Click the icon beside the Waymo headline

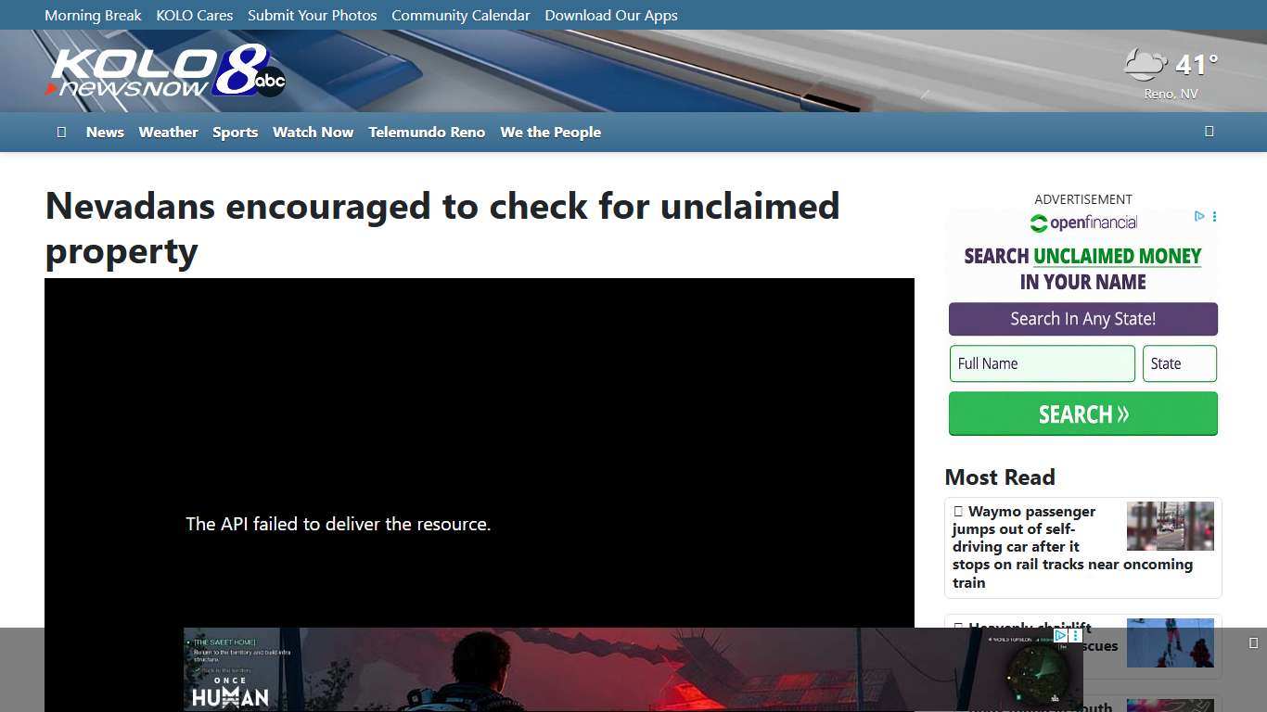click(958, 511)
